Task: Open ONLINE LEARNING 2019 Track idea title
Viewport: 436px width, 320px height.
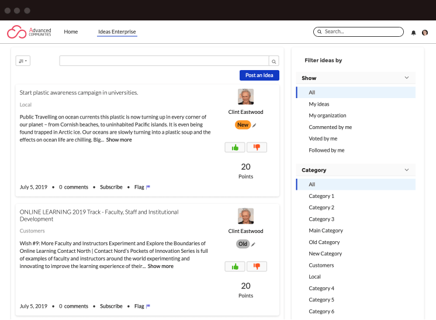Action: 99,215
